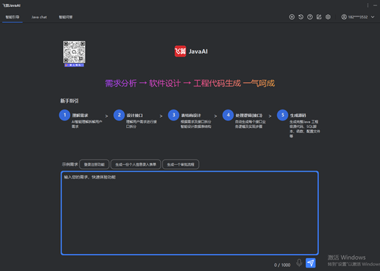
Task: Click the new session plus icon
Action: pyautogui.click(x=292, y=17)
